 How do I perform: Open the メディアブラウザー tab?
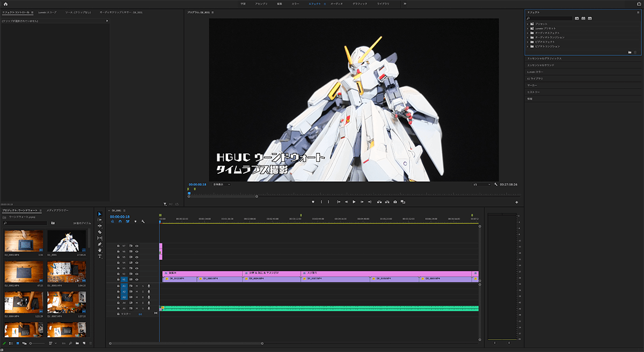coord(57,210)
